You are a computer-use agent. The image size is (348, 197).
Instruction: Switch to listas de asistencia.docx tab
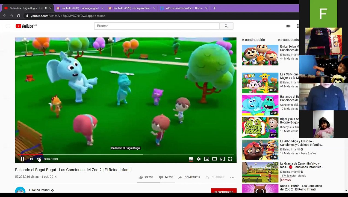click(184, 8)
